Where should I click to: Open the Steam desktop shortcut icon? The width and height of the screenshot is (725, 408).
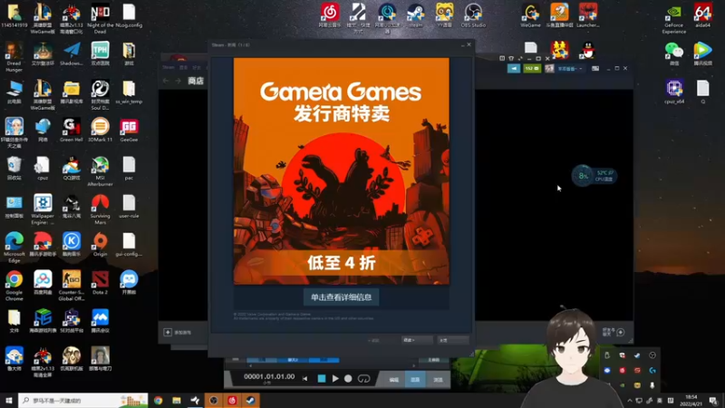pos(415,15)
